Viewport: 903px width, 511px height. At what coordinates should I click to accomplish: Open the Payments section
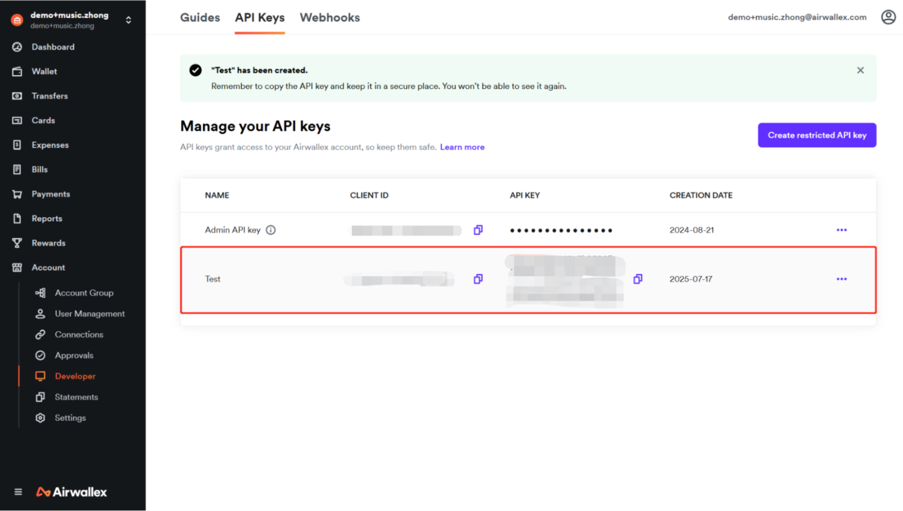click(51, 194)
